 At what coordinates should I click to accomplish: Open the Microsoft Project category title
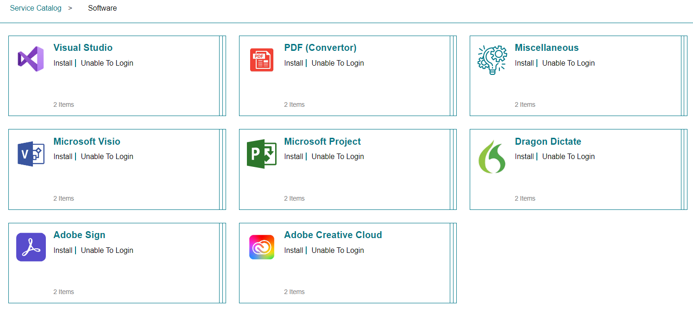pos(322,141)
